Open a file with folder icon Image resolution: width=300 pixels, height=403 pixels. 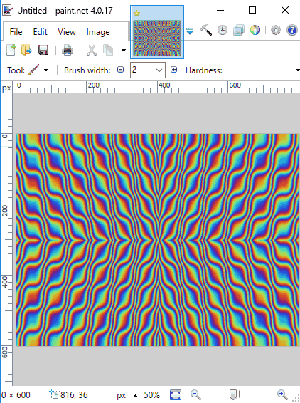[x=27, y=50]
